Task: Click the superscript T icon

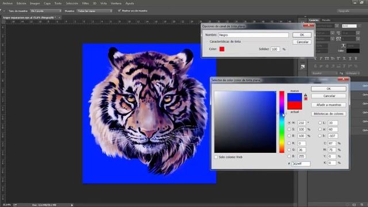Action: coord(339,59)
